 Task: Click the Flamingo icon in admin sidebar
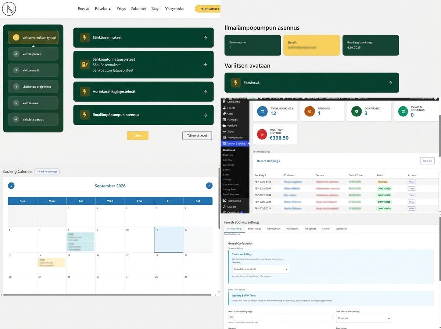pyautogui.click(x=224, y=120)
